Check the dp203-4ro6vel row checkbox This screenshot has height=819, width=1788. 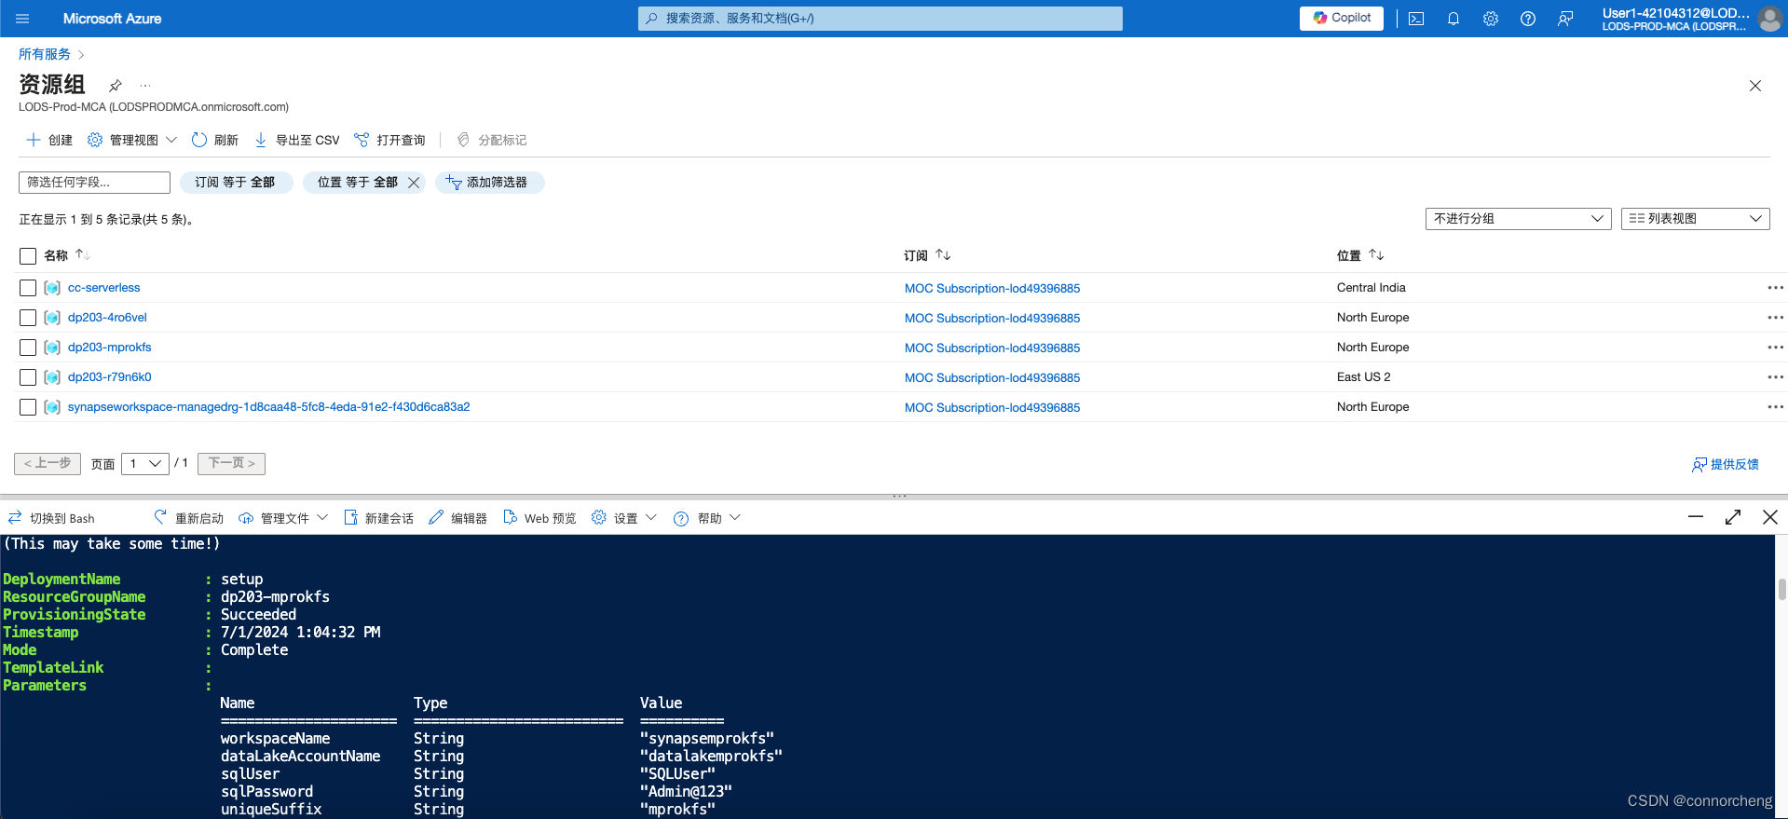coord(28,318)
